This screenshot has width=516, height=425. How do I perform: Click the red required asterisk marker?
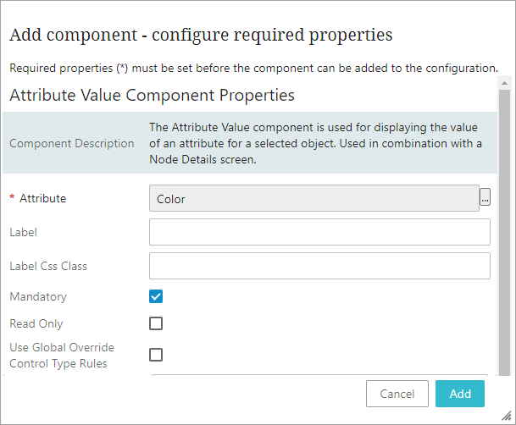pos(12,197)
